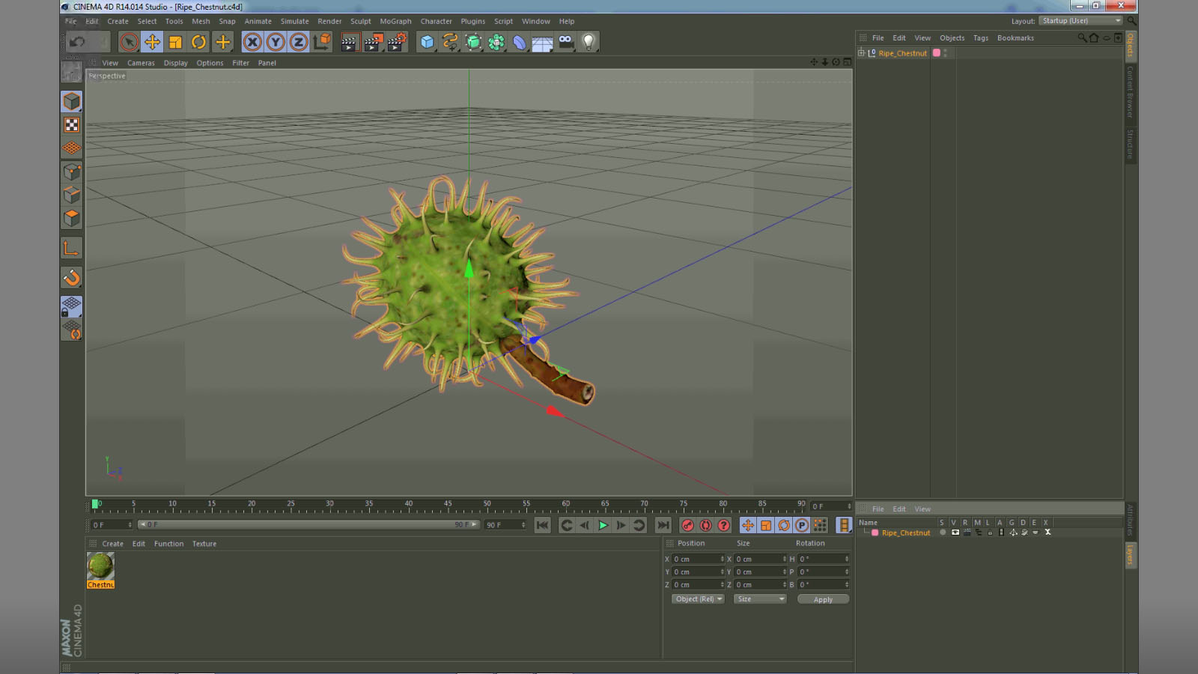
Task: Open viewport Cameras menu
Action: [x=141, y=63]
